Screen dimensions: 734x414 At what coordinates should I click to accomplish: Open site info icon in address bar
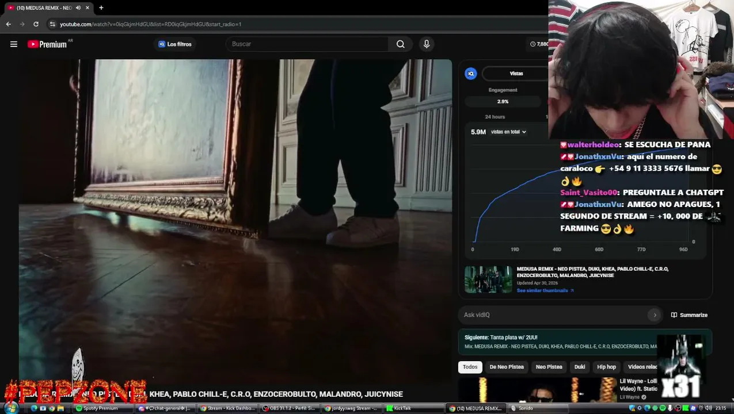(52, 24)
